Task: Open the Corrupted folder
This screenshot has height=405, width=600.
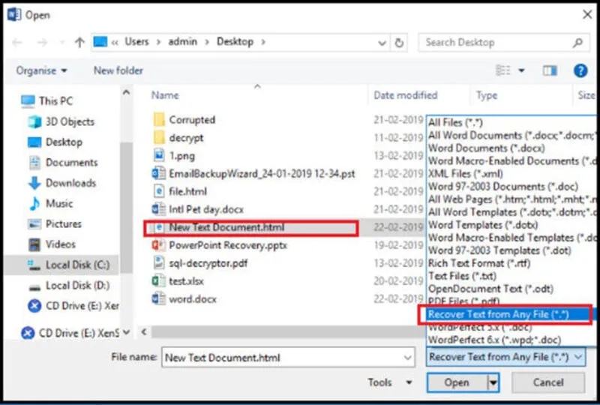Action: click(x=192, y=120)
